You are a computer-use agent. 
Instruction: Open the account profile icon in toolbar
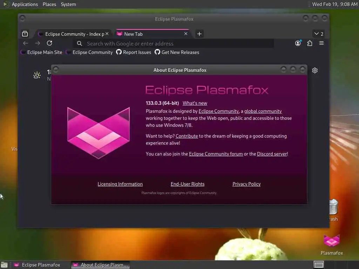pos(298,43)
